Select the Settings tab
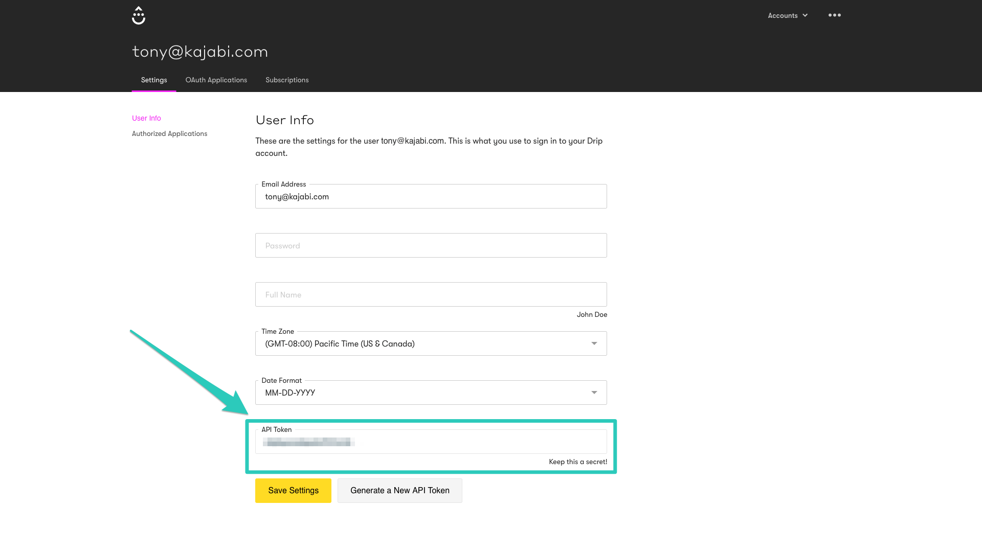Viewport: 982px width, 552px height. click(153, 80)
